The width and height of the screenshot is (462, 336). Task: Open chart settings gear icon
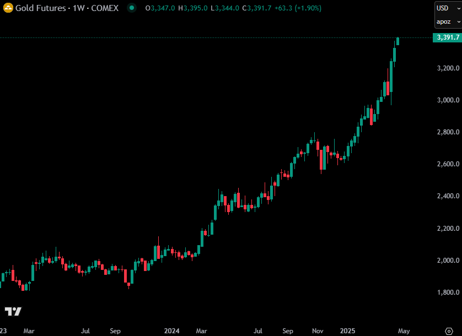pos(448,331)
